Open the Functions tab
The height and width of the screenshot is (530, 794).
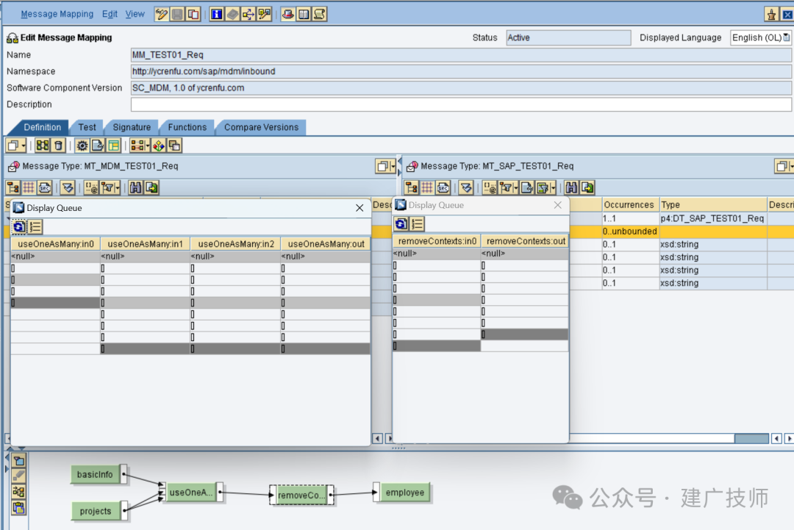point(187,127)
